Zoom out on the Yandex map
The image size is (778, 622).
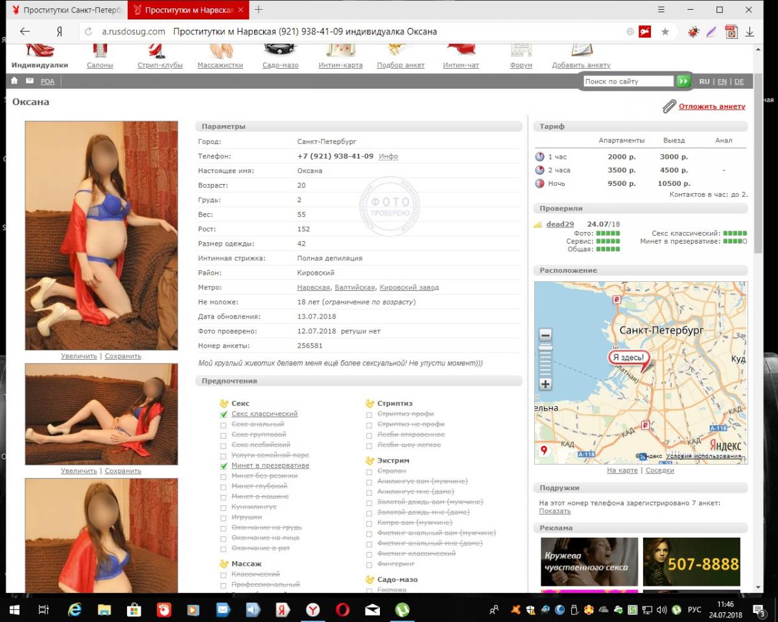click(545, 335)
